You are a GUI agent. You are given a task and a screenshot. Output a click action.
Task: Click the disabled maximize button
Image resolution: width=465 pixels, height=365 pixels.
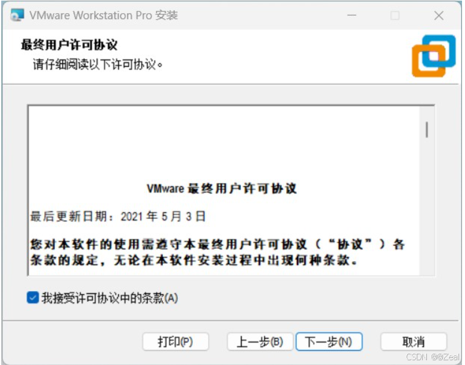tap(395, 15)
